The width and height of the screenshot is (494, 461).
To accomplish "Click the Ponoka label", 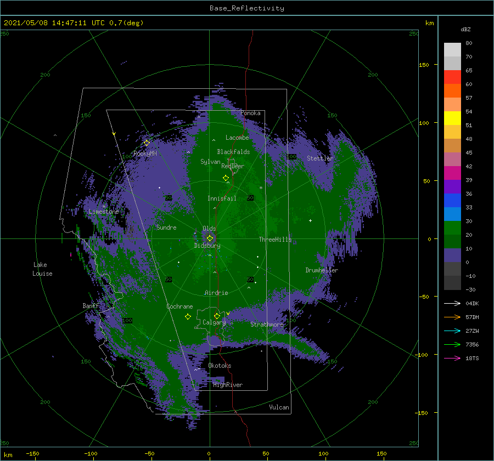I will coord(250,113).
